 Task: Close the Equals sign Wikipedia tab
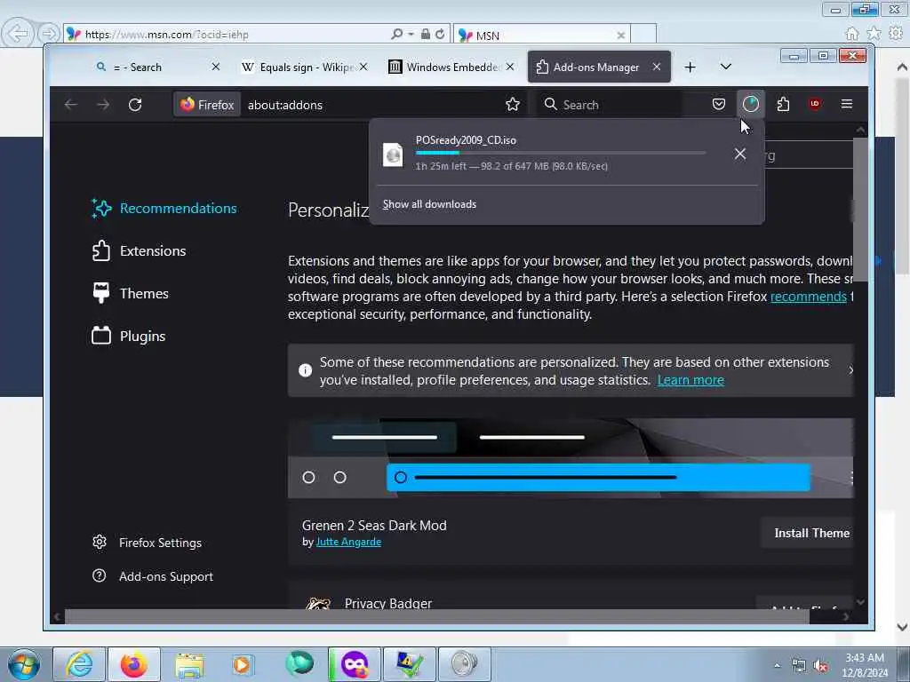pyautogui.click(x=363, y=67)
